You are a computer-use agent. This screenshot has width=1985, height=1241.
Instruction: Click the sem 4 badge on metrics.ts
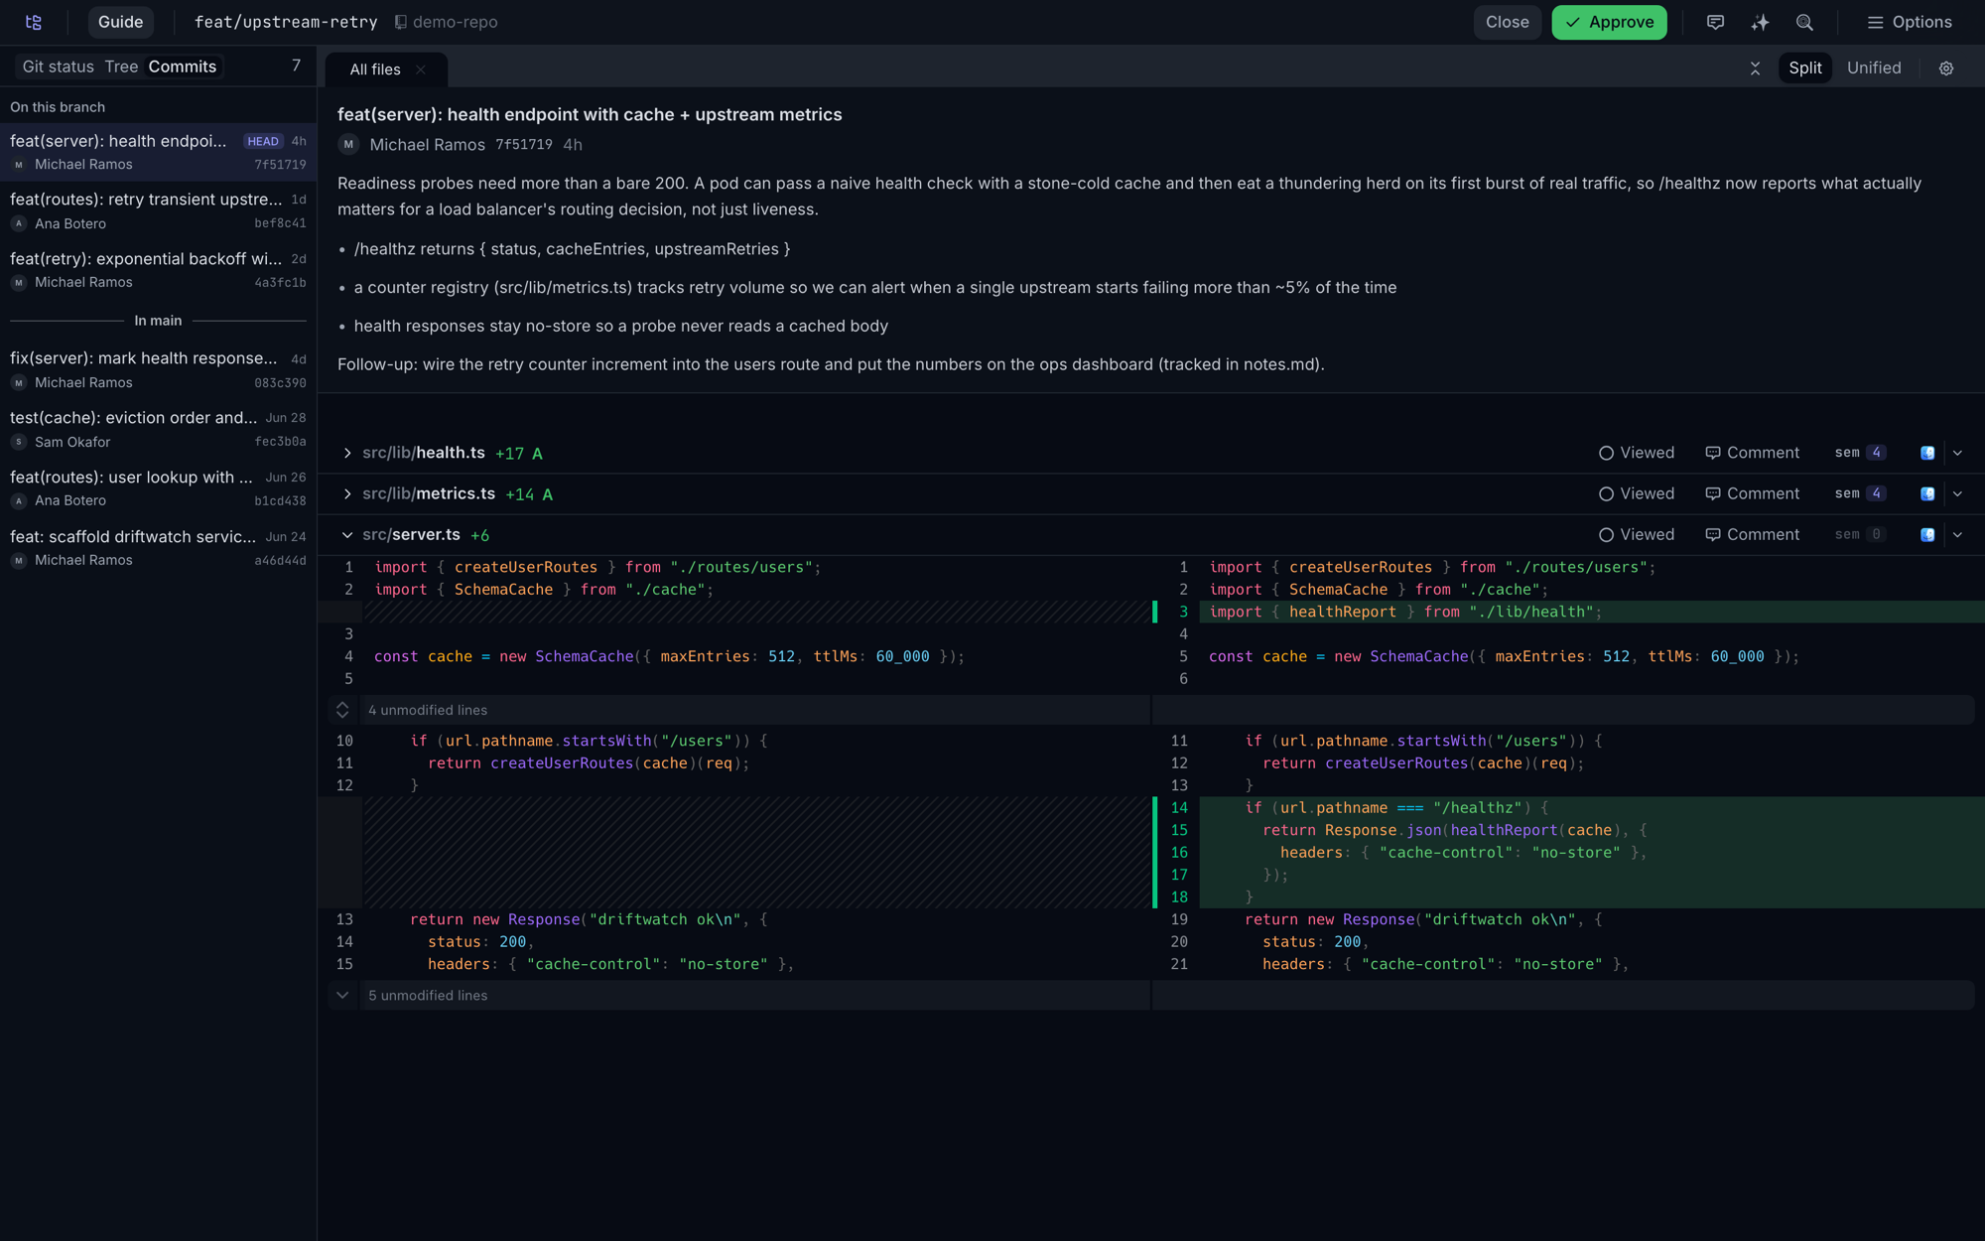click(1859, 493)
